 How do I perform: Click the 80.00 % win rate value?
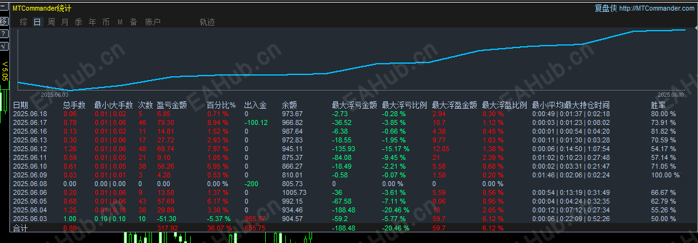[663, 114]
